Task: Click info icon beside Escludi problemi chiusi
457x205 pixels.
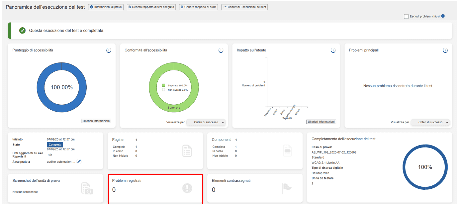Action: (443, 16)
